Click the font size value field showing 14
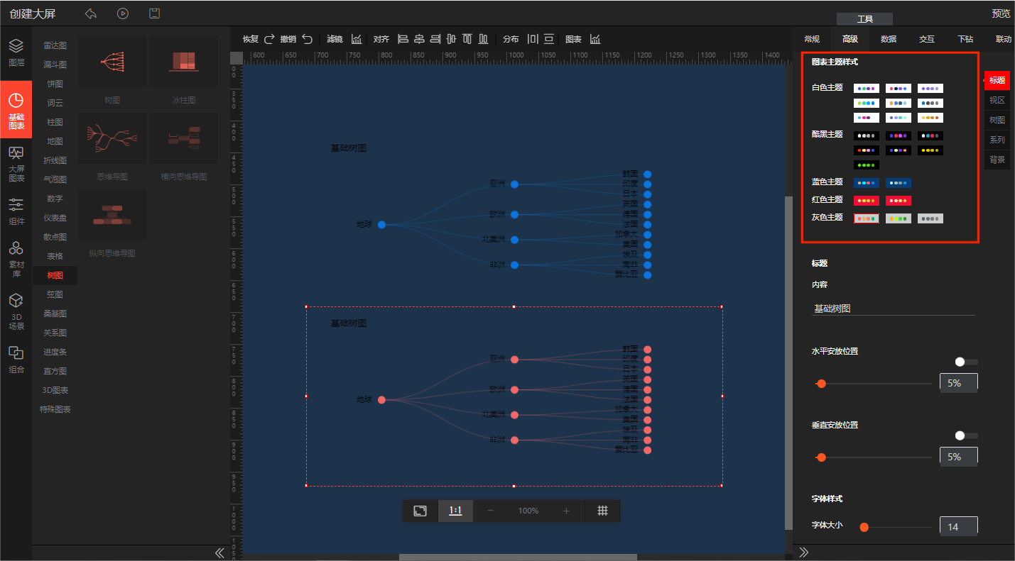 point(959,526)
